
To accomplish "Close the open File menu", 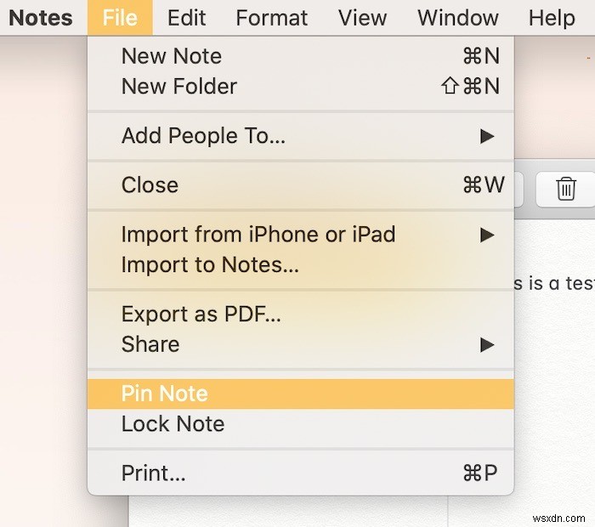I will (x=120, y=18).
